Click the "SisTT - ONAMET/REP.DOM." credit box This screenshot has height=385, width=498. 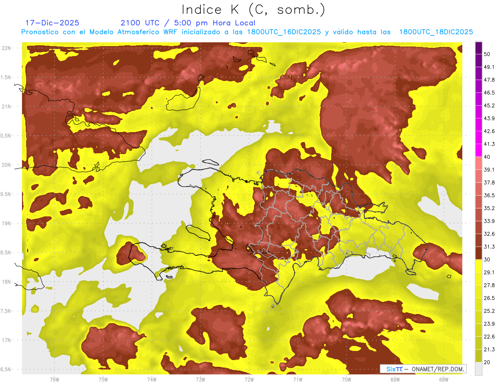point(423,369)
